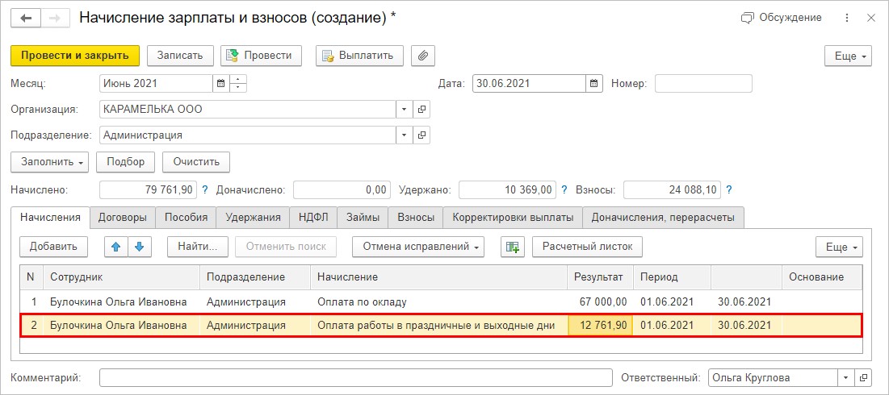
Task: Expand the Организация dropdown list
Action: tap(405, 109)
